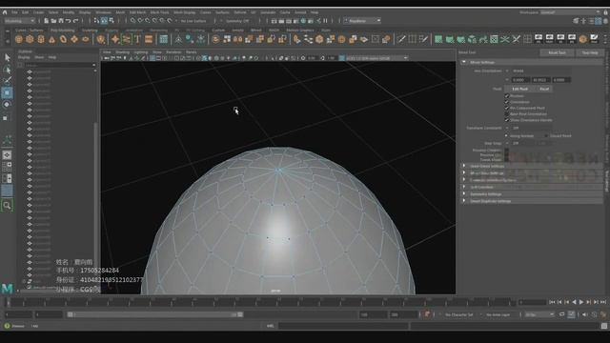The height and width of the screenshot is (343, 610).
Task: Open the File menu
Action: [14, 12]
